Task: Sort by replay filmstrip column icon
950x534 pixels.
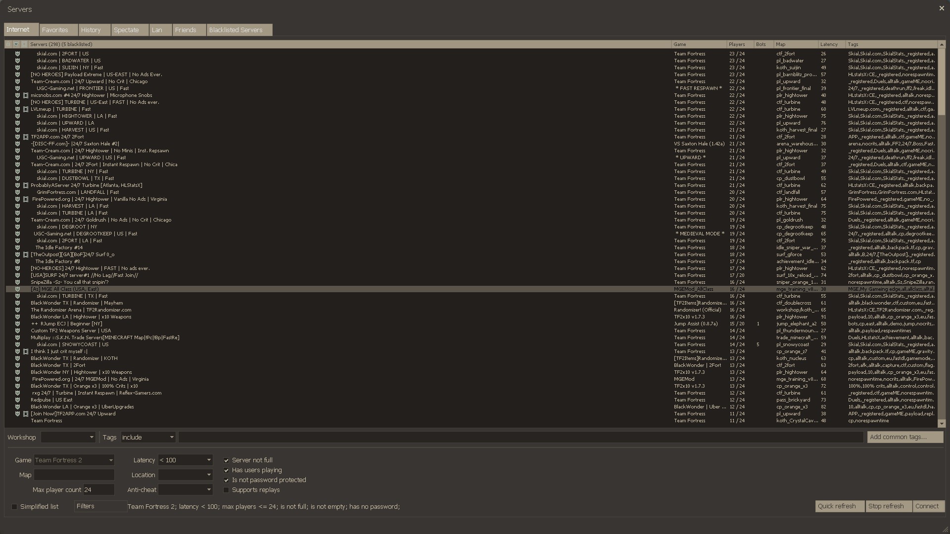Action: click(24, 44)
